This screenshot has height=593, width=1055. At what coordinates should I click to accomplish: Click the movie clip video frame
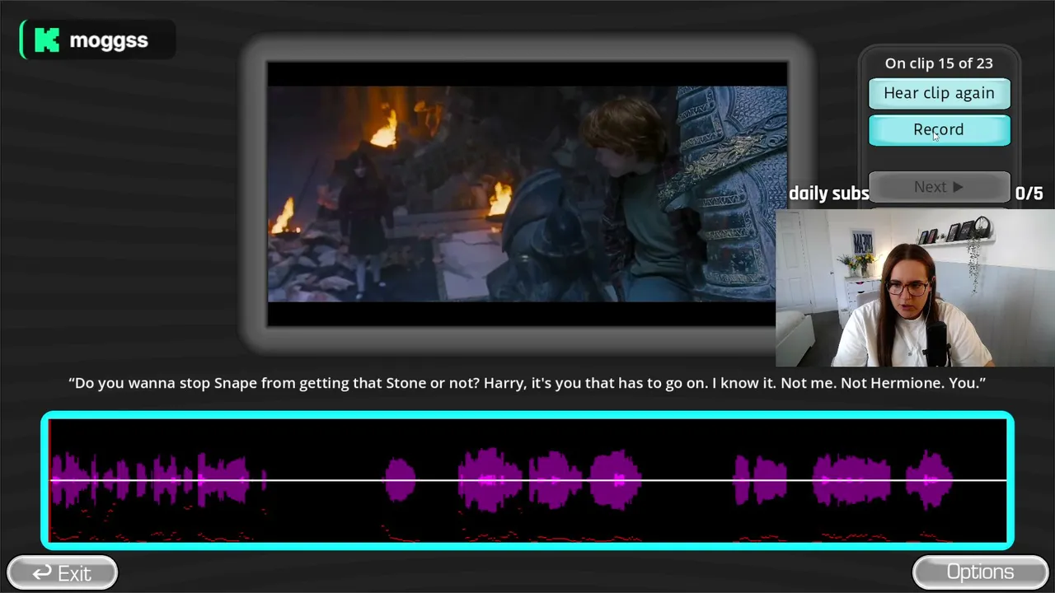(x=527, y=194)
